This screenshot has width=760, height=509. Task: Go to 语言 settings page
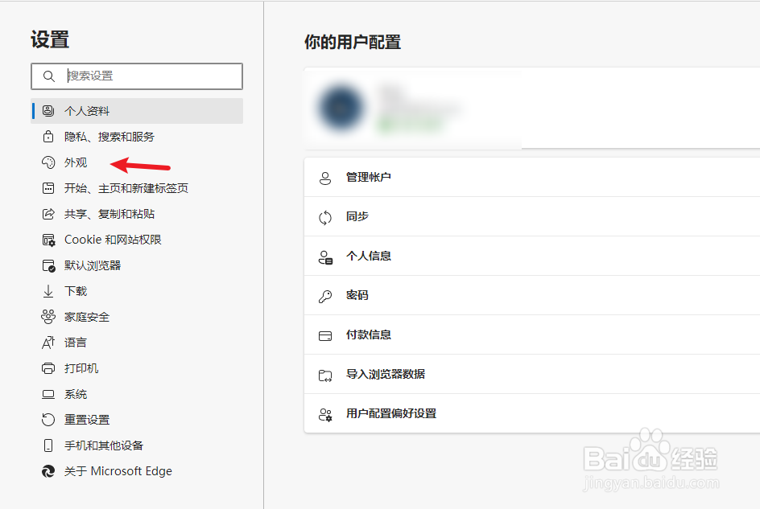tap(76, 343)
